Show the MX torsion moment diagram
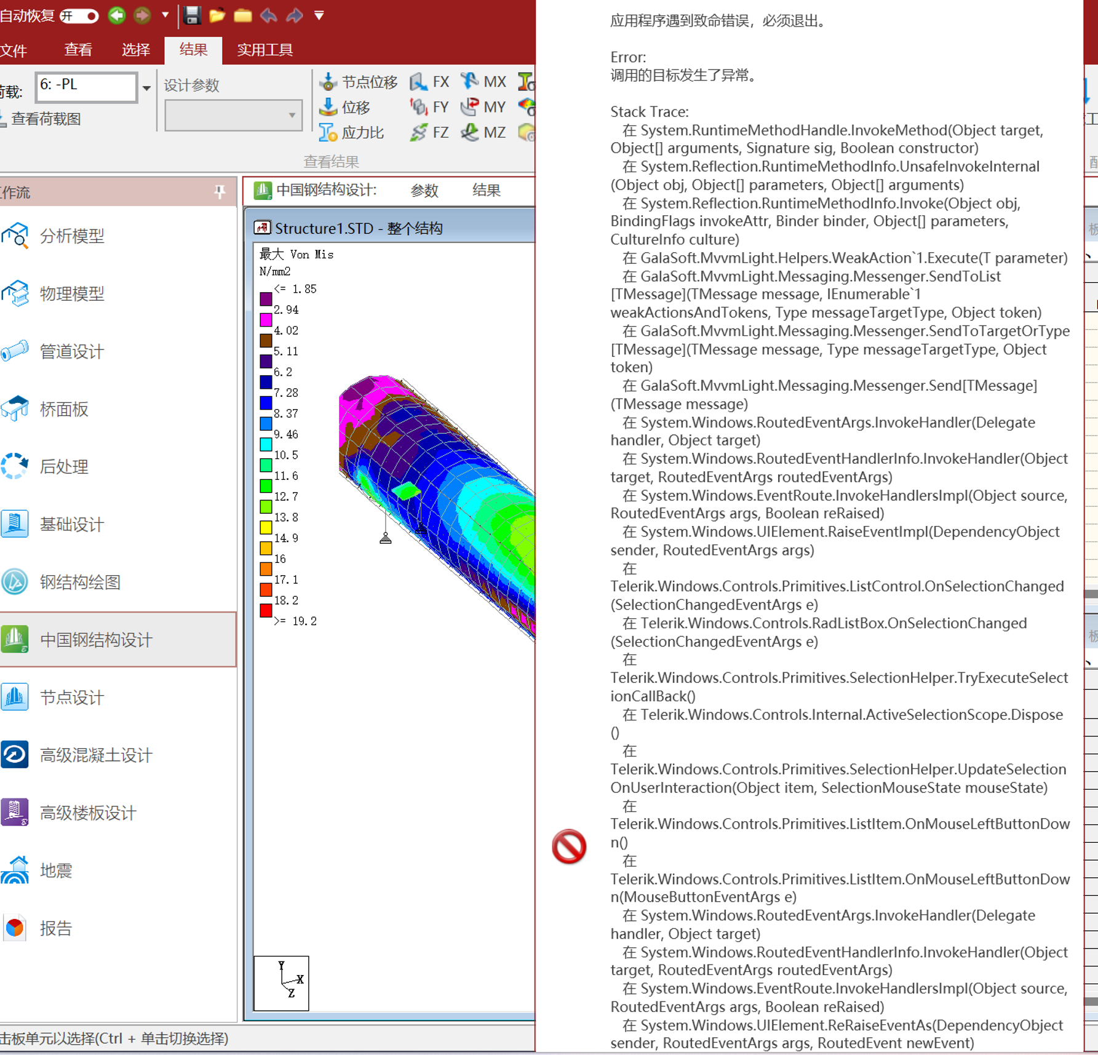The height and width of the screenshot is (1055, 1098). 483,82
